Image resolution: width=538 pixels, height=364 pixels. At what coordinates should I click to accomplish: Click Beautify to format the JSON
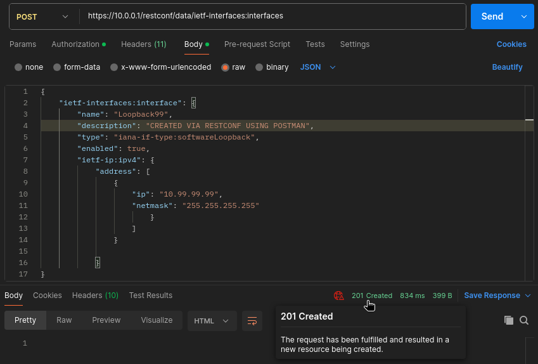(507, 67)
